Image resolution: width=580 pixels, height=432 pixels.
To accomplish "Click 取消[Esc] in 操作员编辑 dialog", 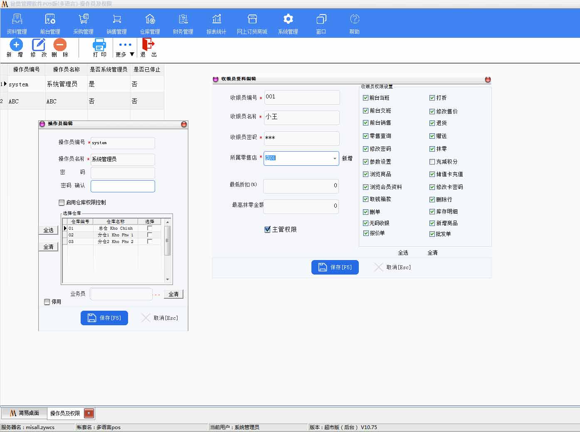I will (160, 318).
